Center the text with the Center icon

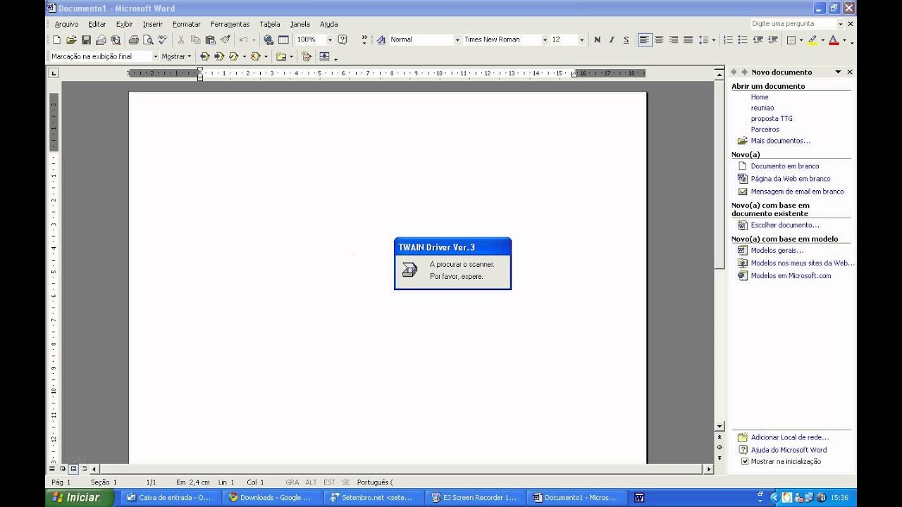[x=659, y=40]
